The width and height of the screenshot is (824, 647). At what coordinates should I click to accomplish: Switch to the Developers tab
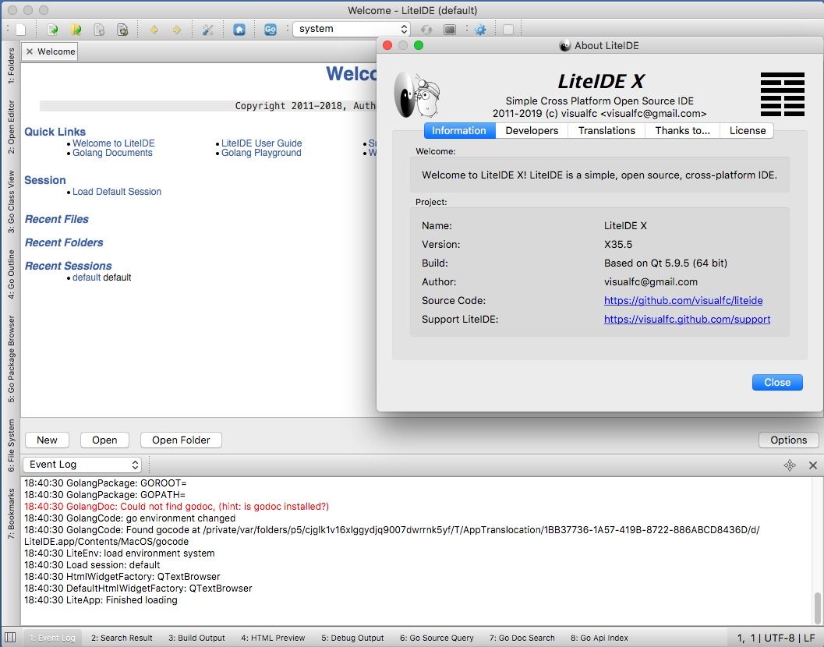click(532, 131)
